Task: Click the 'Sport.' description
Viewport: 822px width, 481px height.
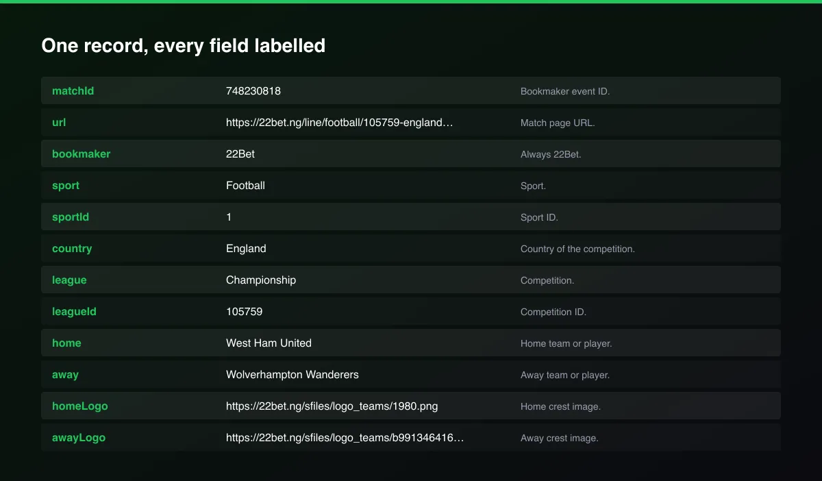Action: click(x=534, y=186)
